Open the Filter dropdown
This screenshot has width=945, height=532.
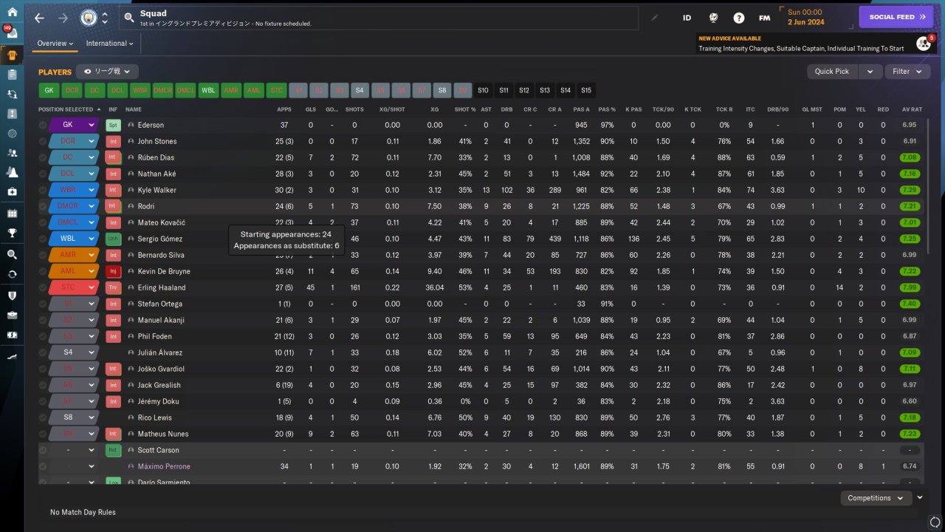907,72
